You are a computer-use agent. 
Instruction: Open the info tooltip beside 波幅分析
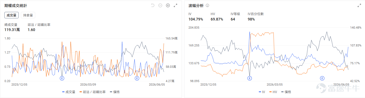(x=207, y=6)
